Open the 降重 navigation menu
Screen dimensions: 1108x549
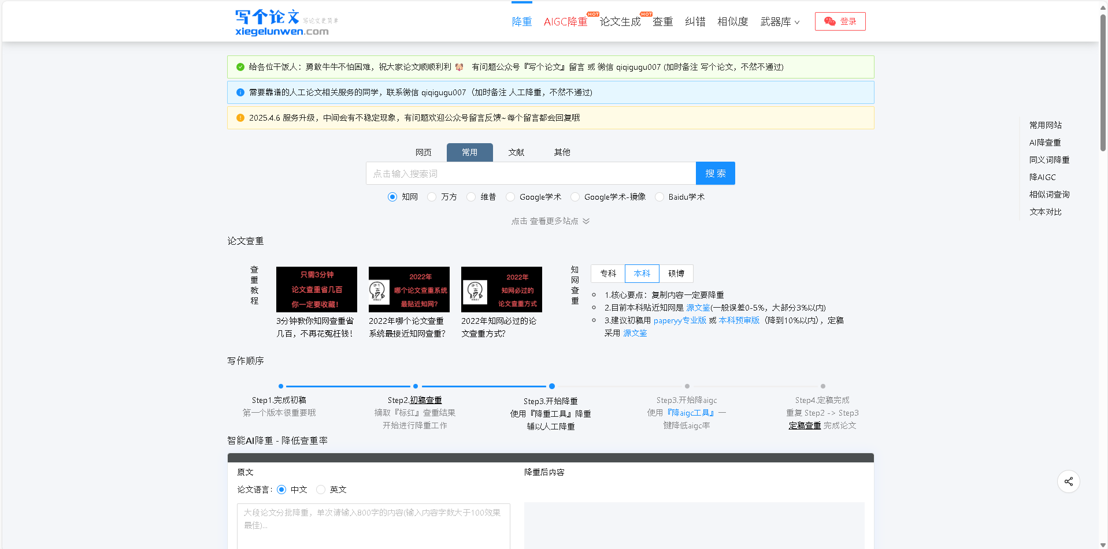(x=521, y=21)
